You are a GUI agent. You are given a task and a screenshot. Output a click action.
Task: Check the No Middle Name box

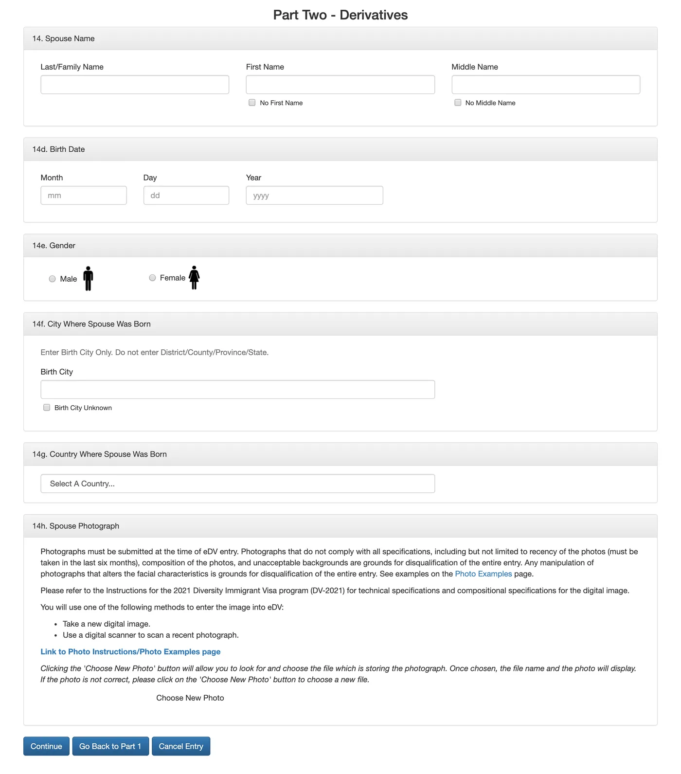tap(458, 103)
